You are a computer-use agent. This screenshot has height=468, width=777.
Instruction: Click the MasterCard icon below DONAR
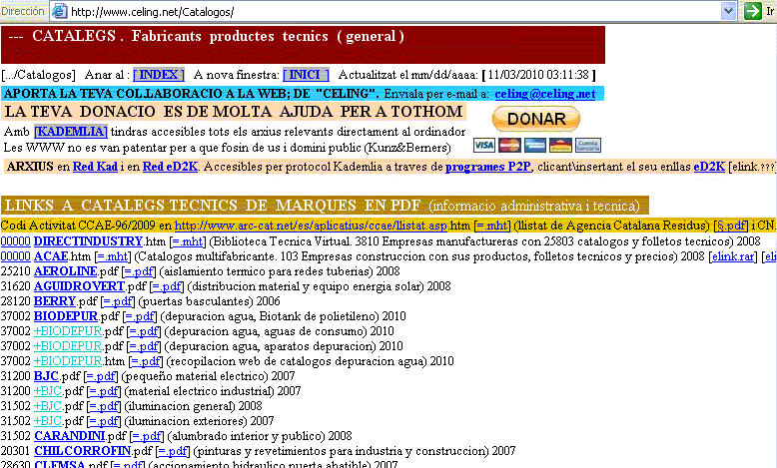[x=509, y=145]
